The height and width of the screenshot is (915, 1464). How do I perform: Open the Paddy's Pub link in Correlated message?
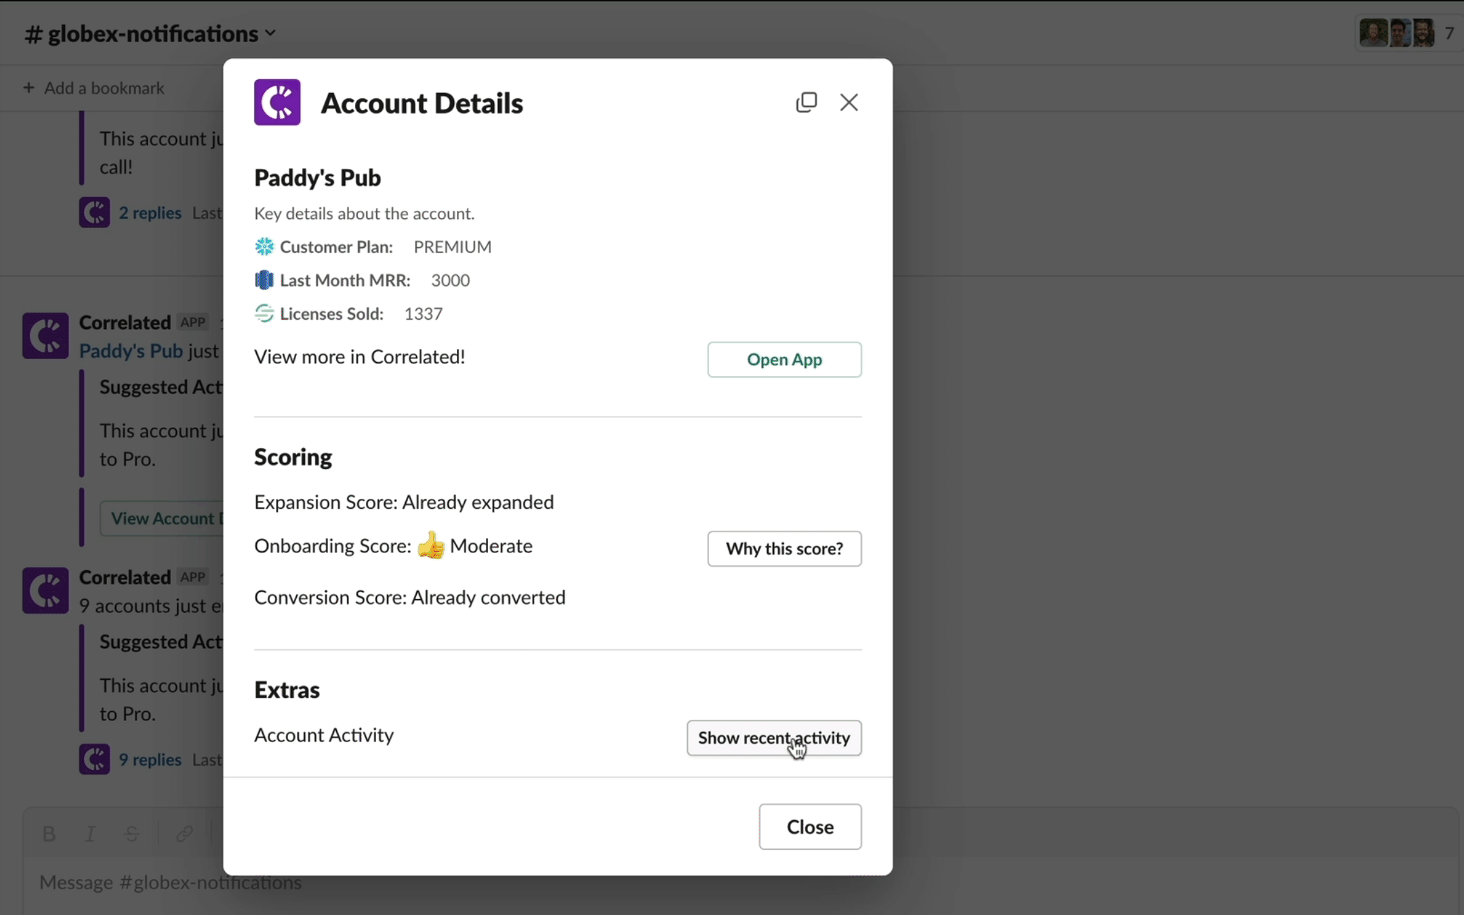pos(131,351)
